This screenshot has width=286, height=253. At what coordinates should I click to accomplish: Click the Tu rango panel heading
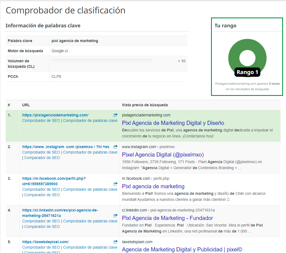[225, 26]
